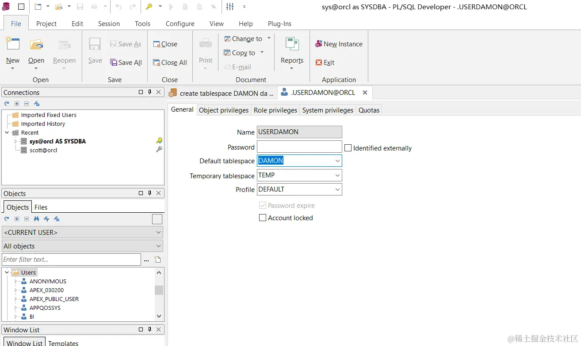This screenshot has height=346, width=581.
Task: Collapse the Recent connections folder
Action: coord(7,132)
